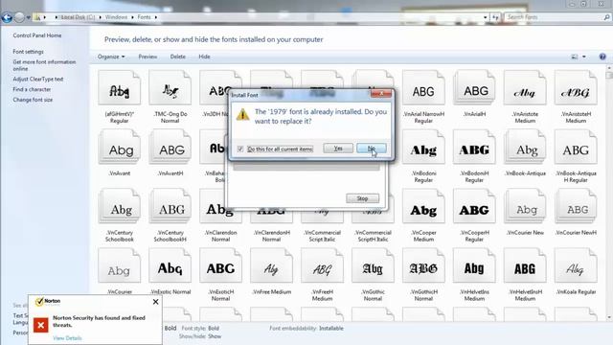The image size is (613, 345).
Task: Open Adjust ClearType text link
Action: pos(38,79)
